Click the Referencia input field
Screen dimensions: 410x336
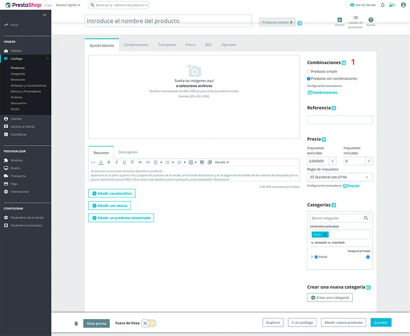tap(339, 120)
